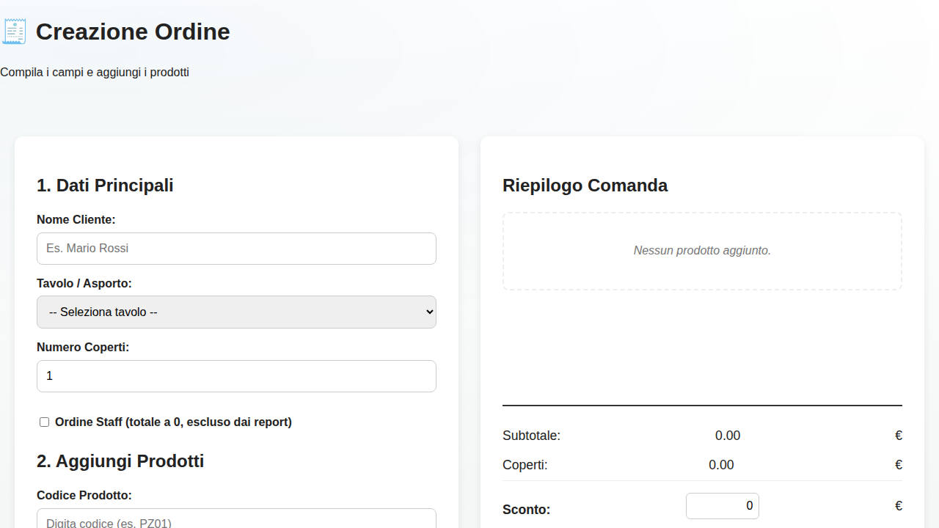Image resolution: width=939 pixels, height=528 pixels.
Task: Click the Riepilogo Comanda heading
Action: tap(585, 186)
